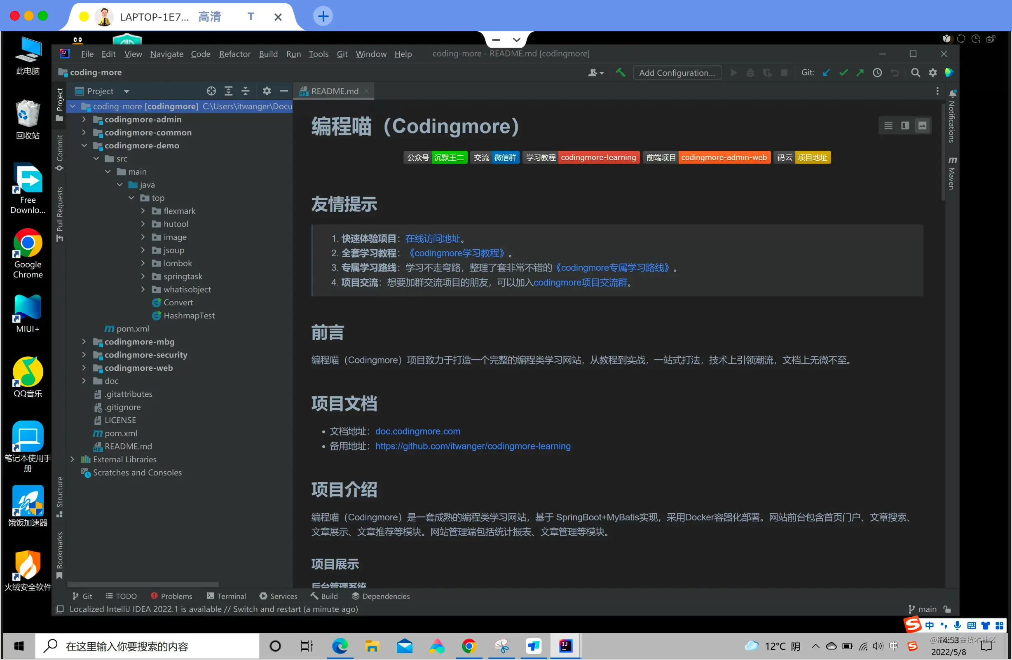Click codingmore项目交流群 link
The width and height of the screenshot is (1012, 660).
pos(581,283)
